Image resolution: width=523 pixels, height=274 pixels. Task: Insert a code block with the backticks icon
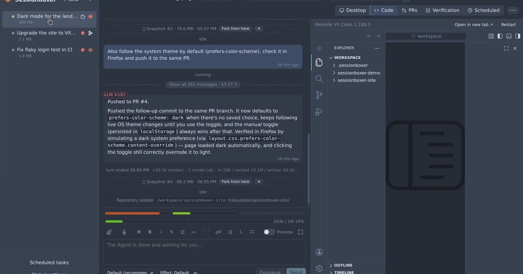(206, 232)
